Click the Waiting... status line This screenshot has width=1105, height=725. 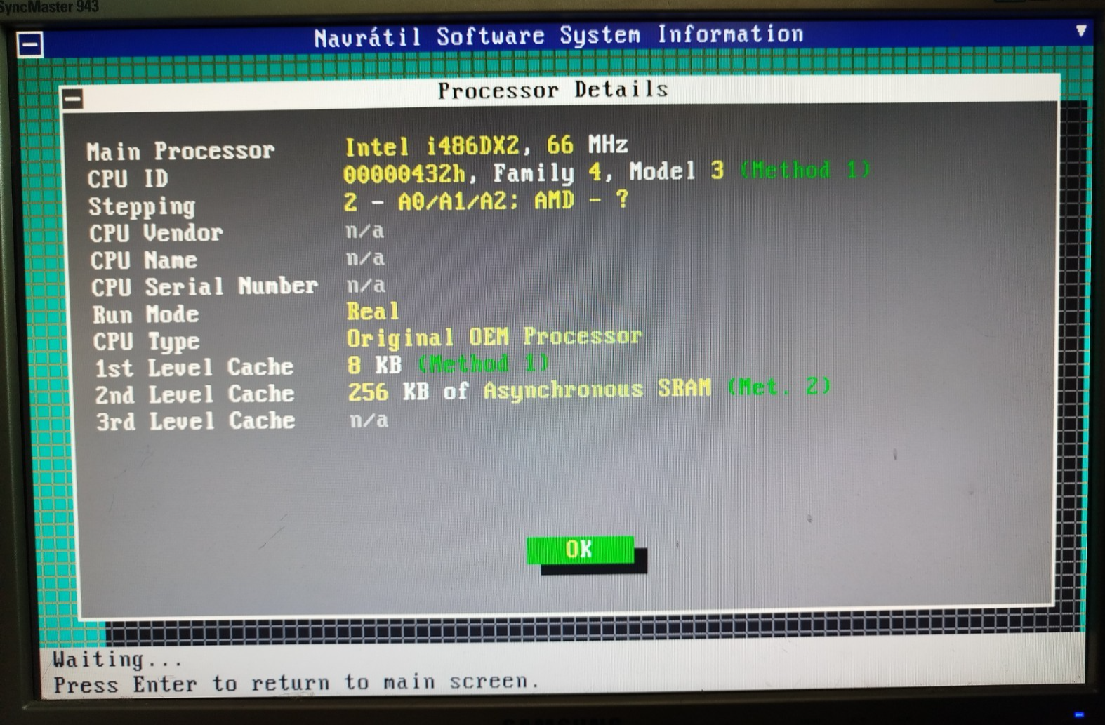click(117, 660)
